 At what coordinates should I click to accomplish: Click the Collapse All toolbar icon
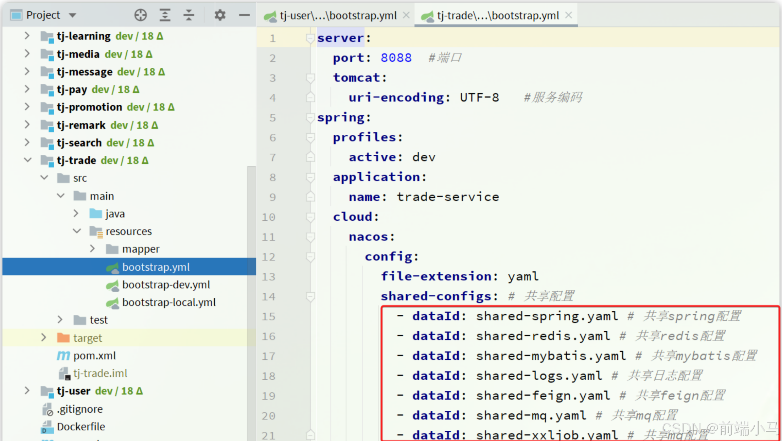[x=189, y=15]
